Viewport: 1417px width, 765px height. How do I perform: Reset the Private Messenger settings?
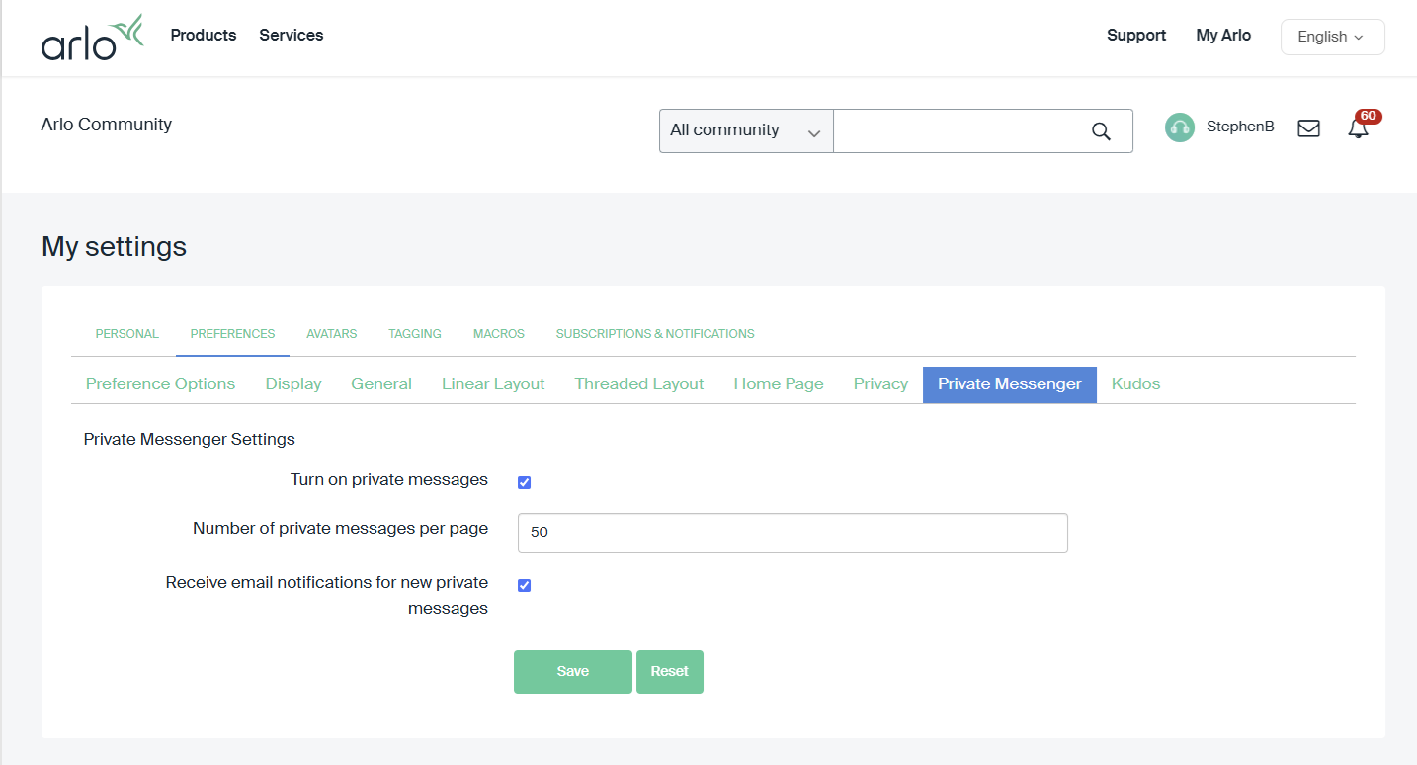[669, 671]
